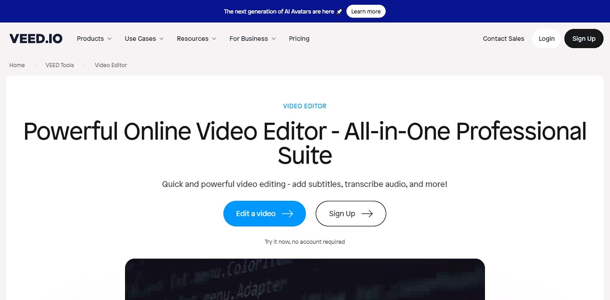Click the VEED.IO logo
This screenshot has height=300, width=610.
coord(36,39)
